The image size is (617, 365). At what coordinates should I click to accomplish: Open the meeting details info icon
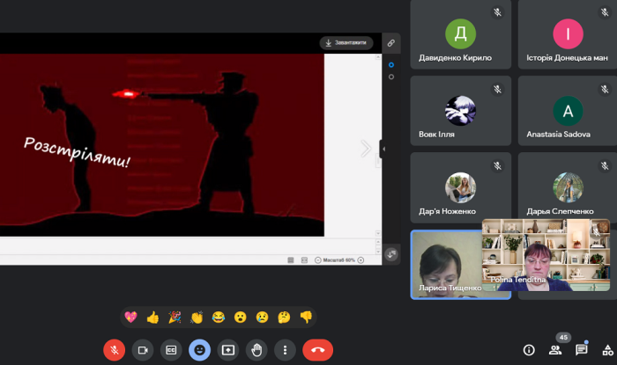(529, 349)
